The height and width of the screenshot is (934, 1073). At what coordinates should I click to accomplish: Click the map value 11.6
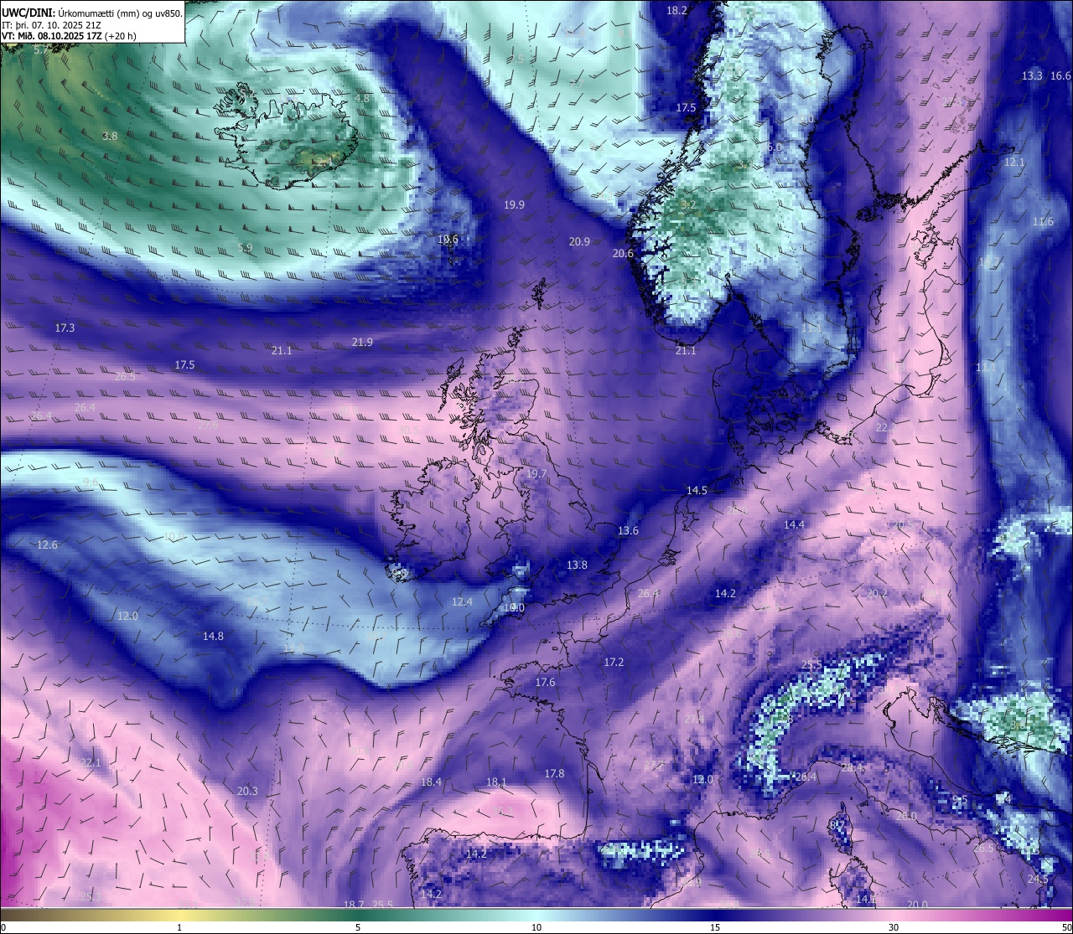[1043, 222]
